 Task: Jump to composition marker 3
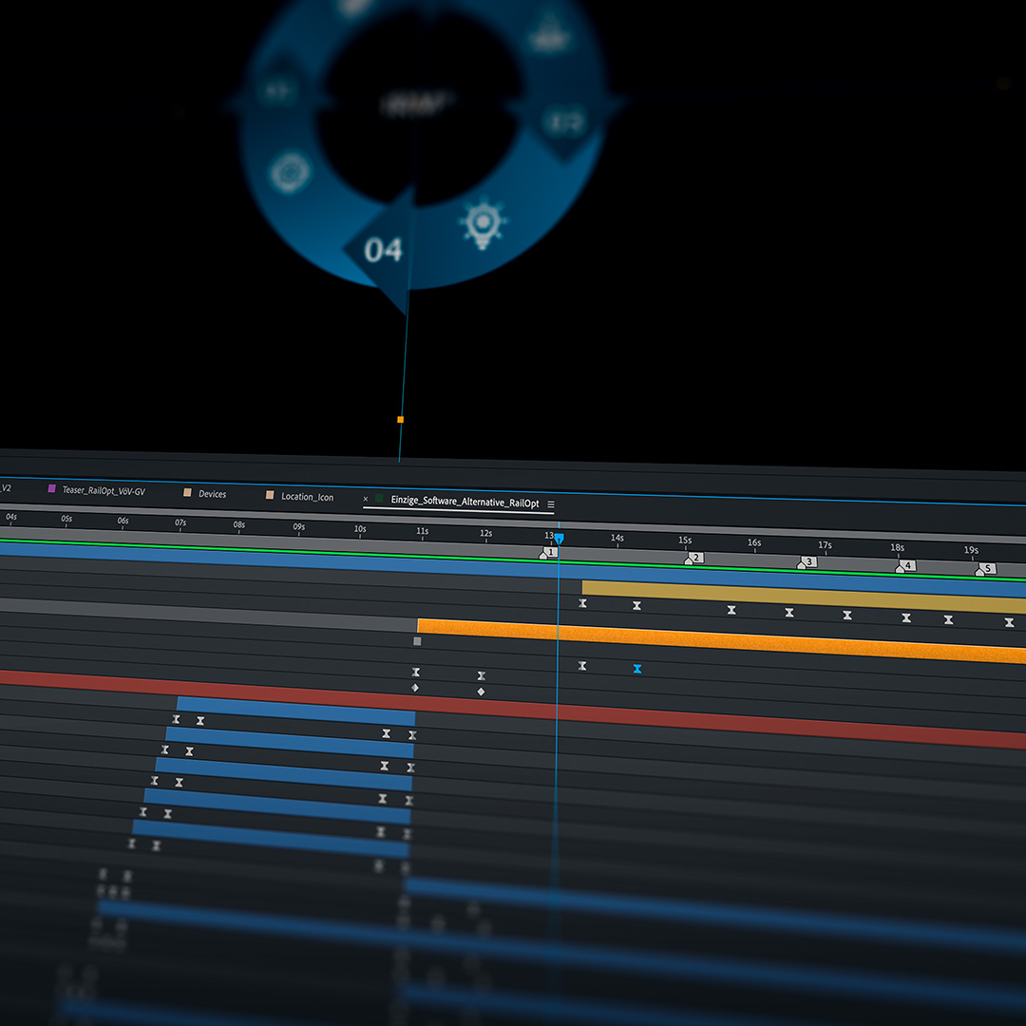[807, 562]
